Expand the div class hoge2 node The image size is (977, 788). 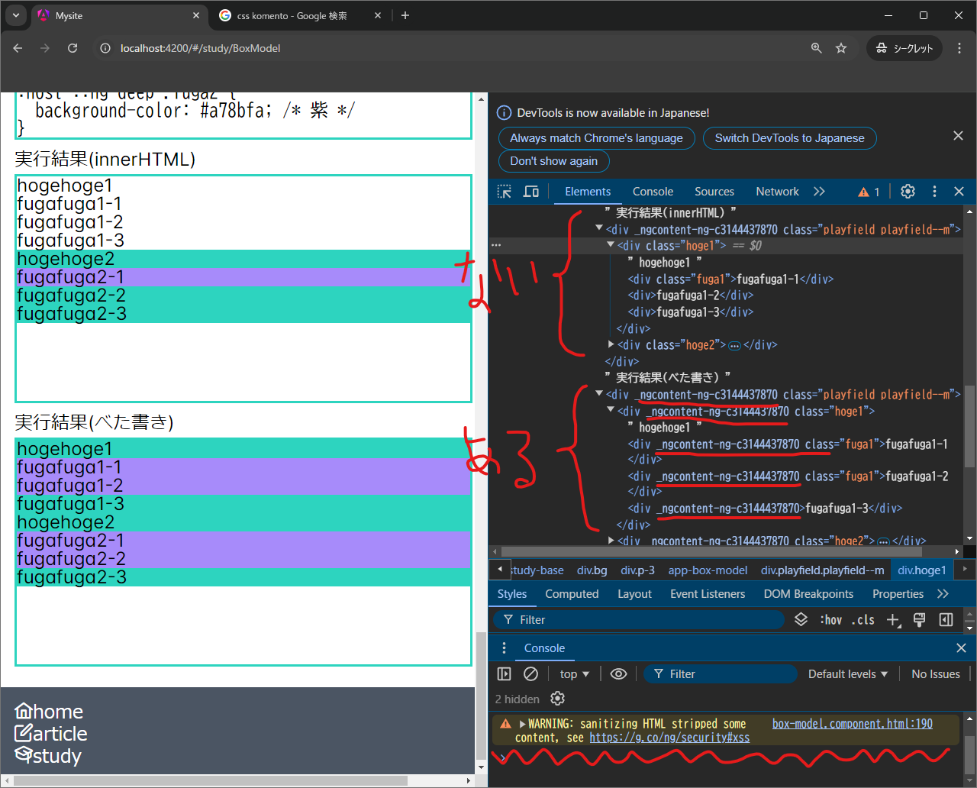(x=611, y=345)
